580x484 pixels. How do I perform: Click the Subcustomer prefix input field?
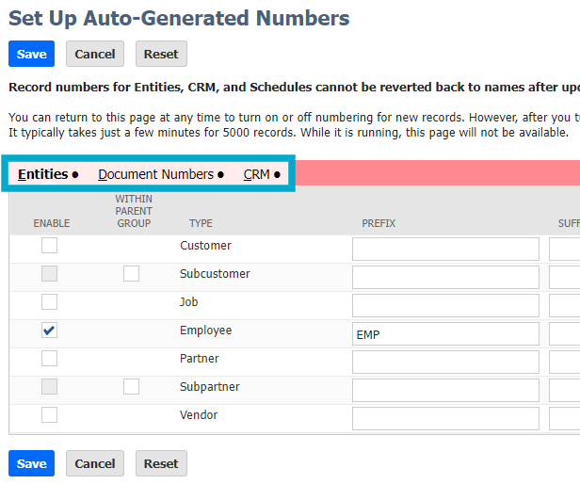click(x=445, y=277)
